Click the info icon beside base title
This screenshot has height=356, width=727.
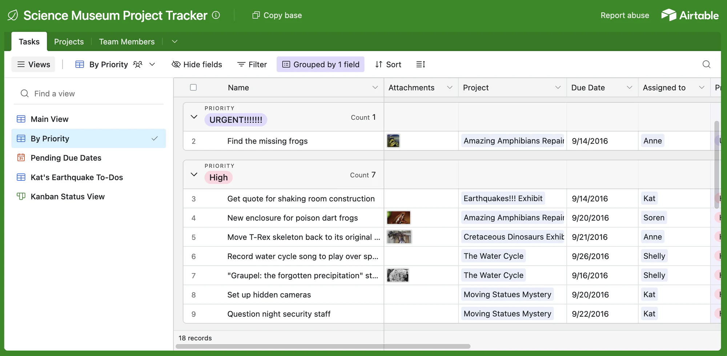[216, 15]
